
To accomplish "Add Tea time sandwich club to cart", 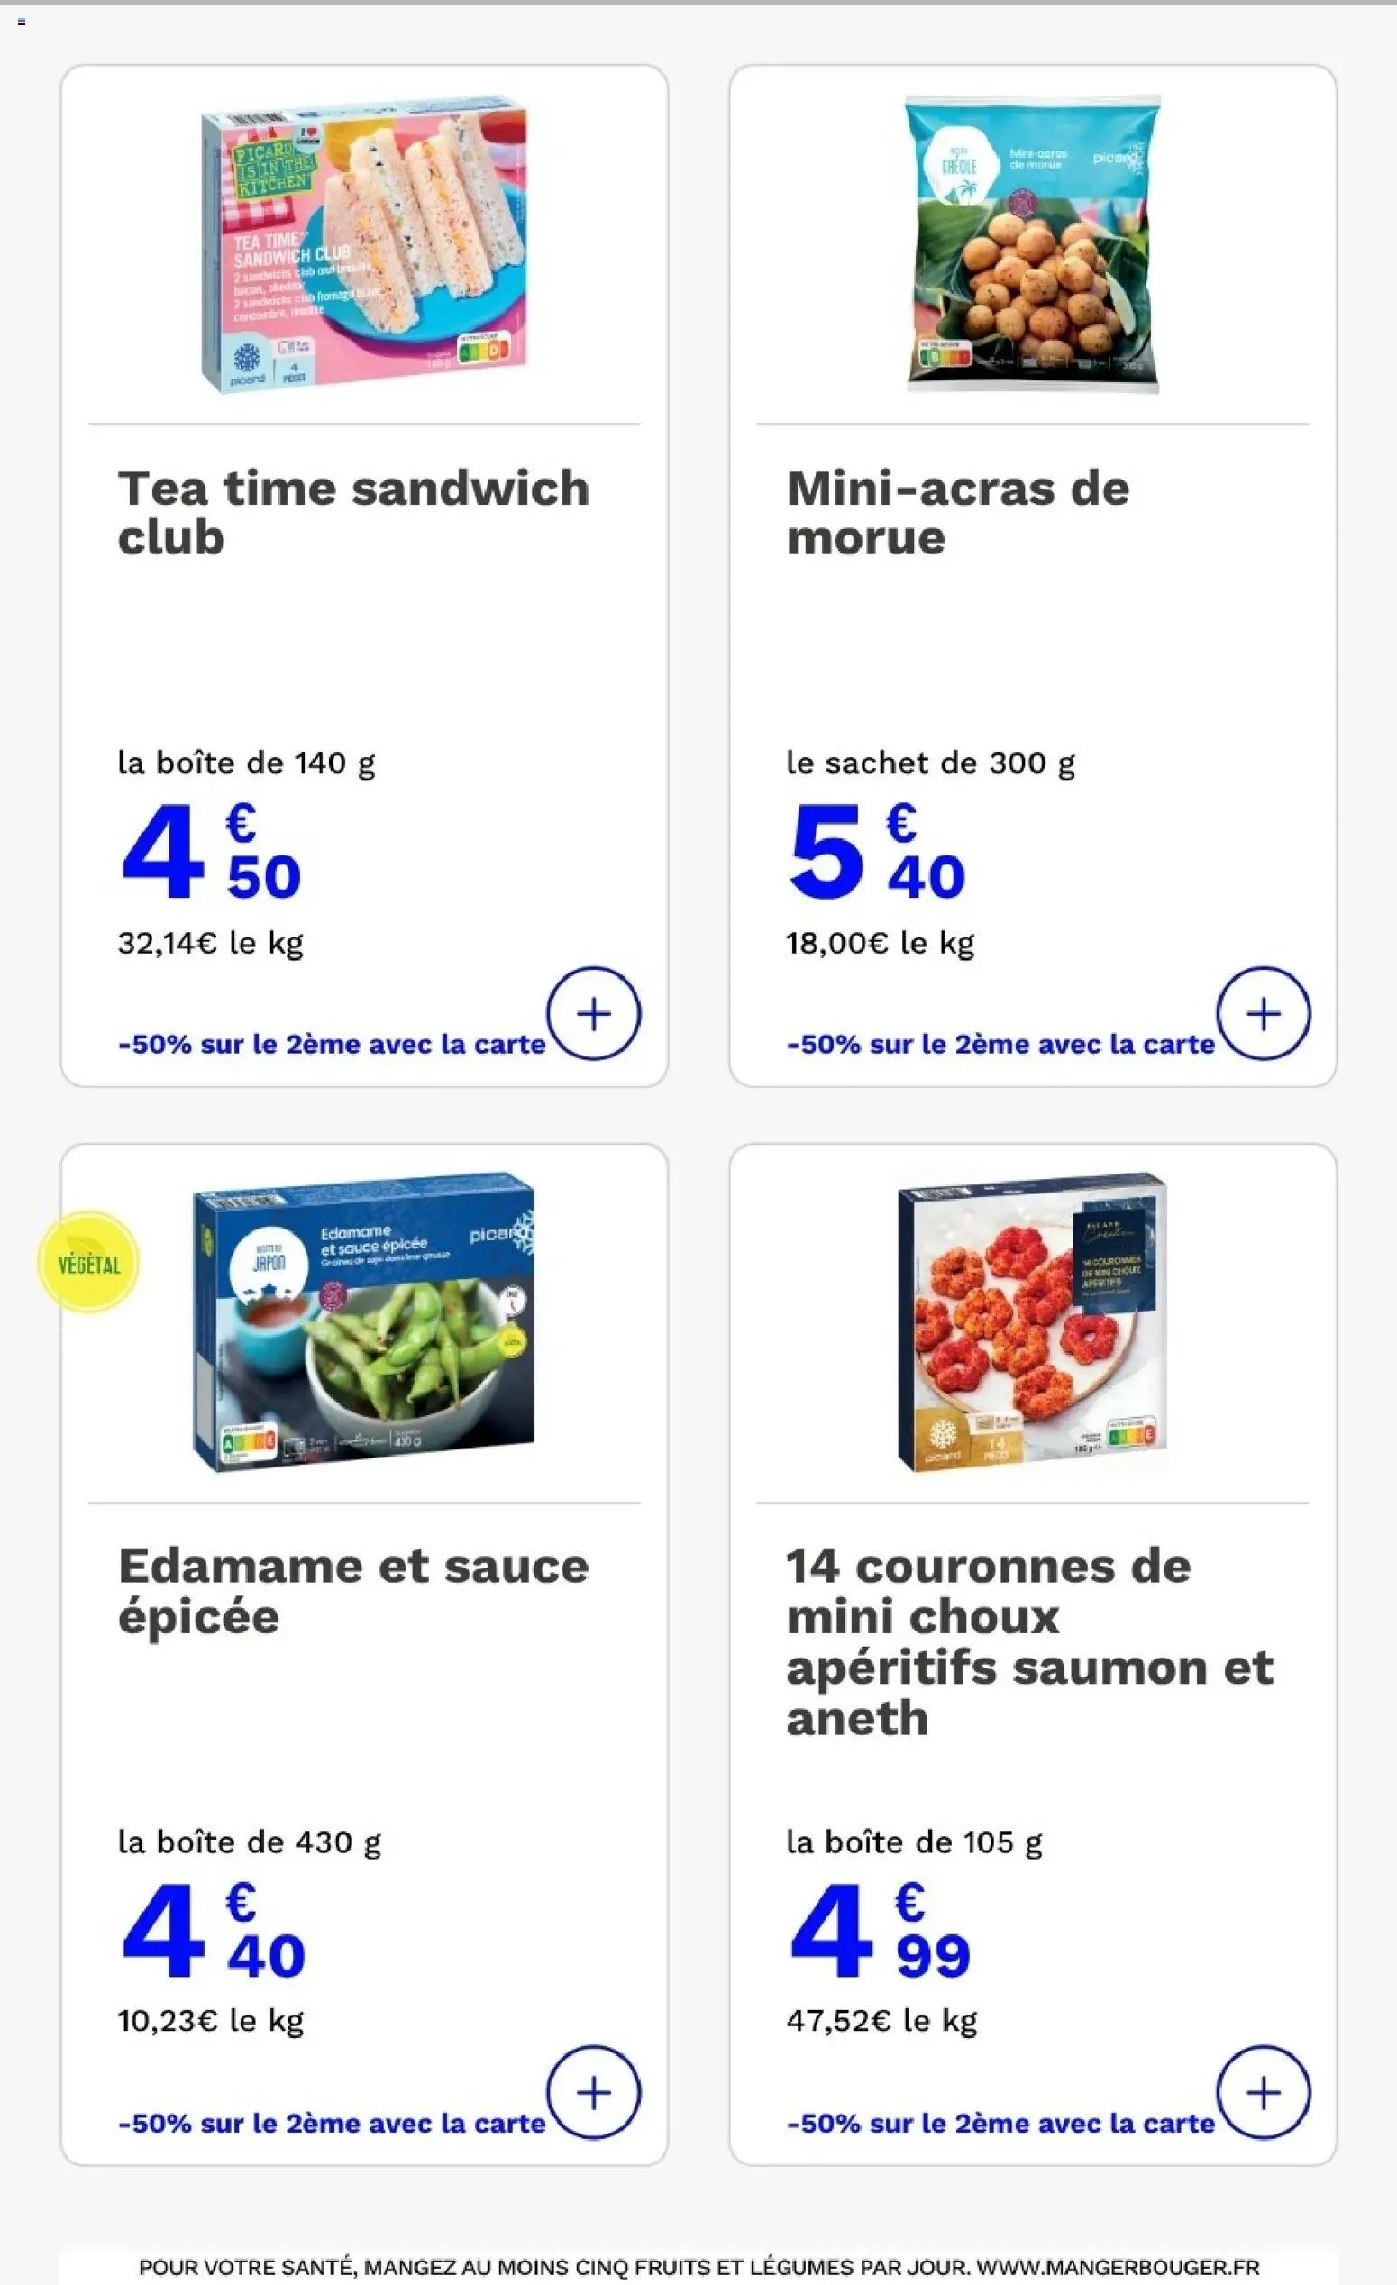I will pyautogui.click(x=593, y=1013).
